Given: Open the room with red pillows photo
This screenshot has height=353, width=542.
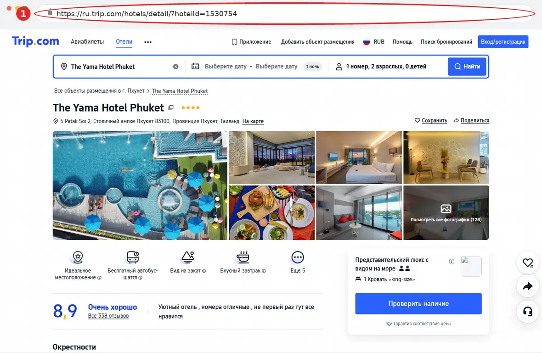Looking at the screenshot, I should click(x=359, y=213).
